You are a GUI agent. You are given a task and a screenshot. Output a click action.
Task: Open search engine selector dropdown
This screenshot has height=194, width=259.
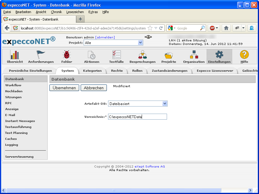pyautogui.click(x=171, y=28)
